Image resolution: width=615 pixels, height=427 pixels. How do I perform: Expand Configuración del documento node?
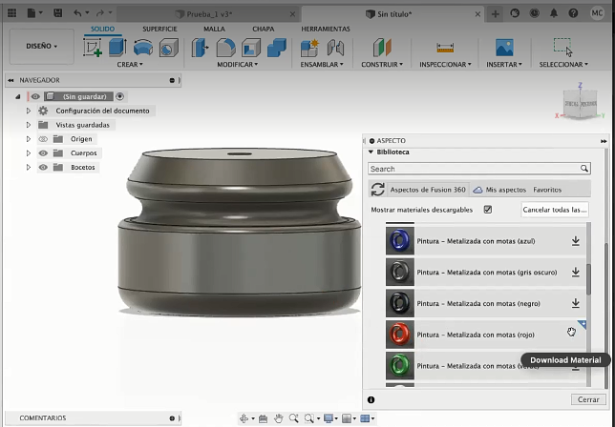point(29,111)
